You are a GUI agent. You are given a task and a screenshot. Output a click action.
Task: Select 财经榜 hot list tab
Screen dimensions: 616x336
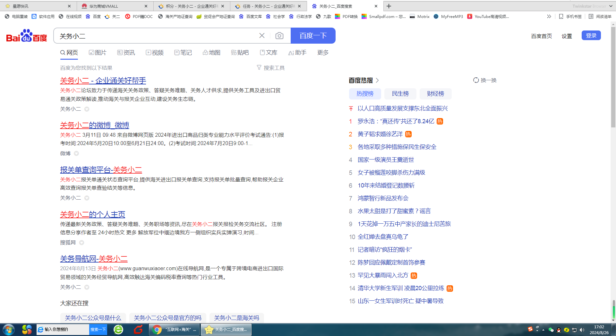point(435,94)
